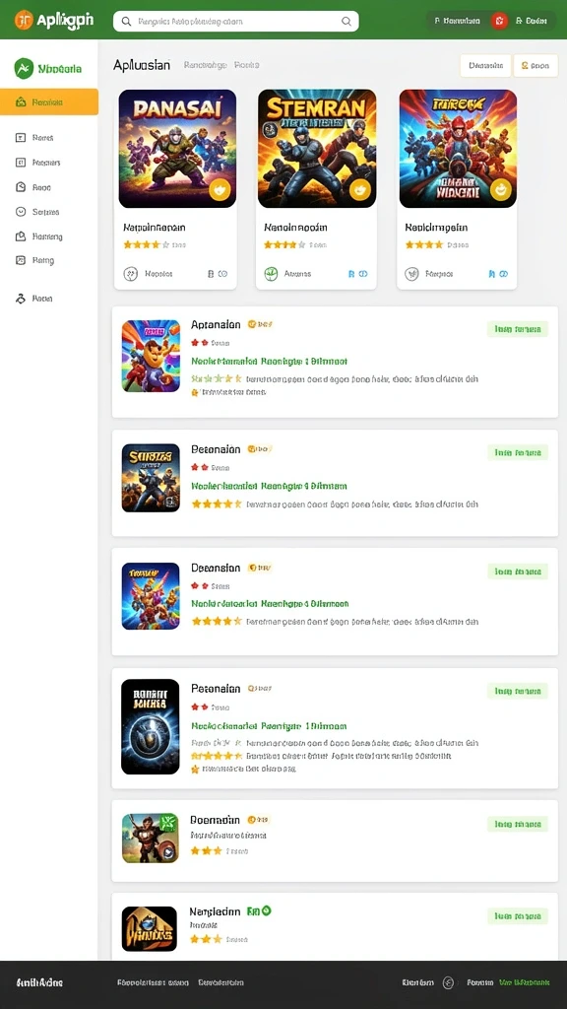567x1009 pixels.
Task: Switch to the tab right after Aplusian
Action: click(x=205, y=65)
